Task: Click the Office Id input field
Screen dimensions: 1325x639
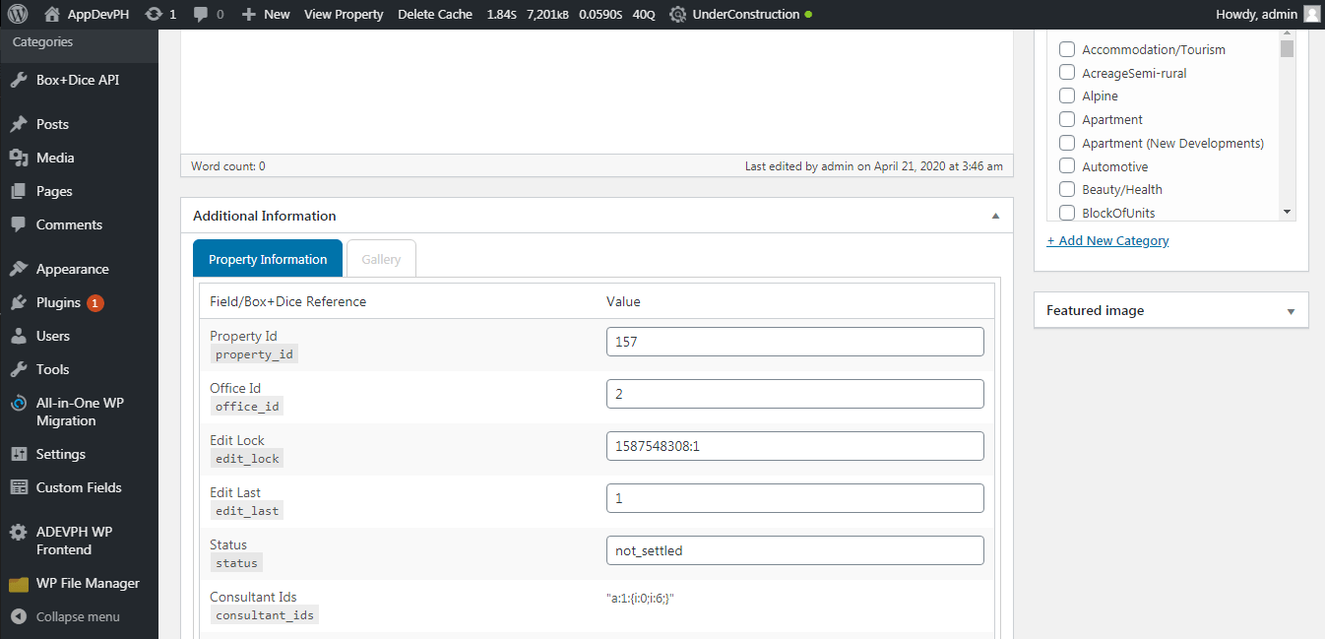Action: point(795,394)
